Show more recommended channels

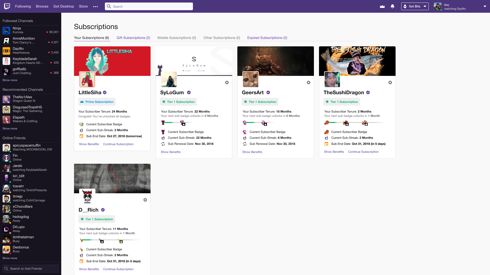tap(10, 129)
